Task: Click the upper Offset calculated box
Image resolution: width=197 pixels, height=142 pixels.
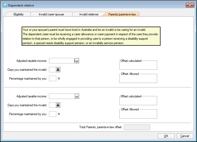Action: click(x=138, y=66)
